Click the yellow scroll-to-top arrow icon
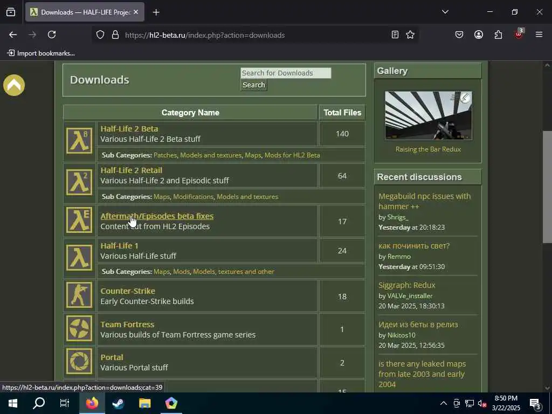 point(14,85)
